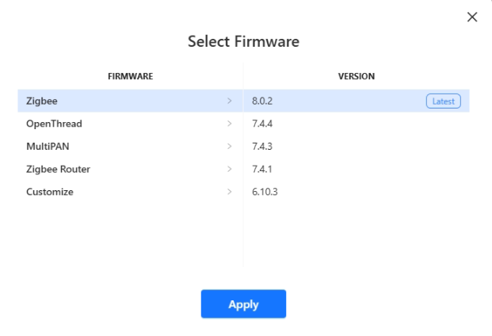Expand the OpenThread firmware chevron
Screen dimensions: 492x336
coord(230,124)
